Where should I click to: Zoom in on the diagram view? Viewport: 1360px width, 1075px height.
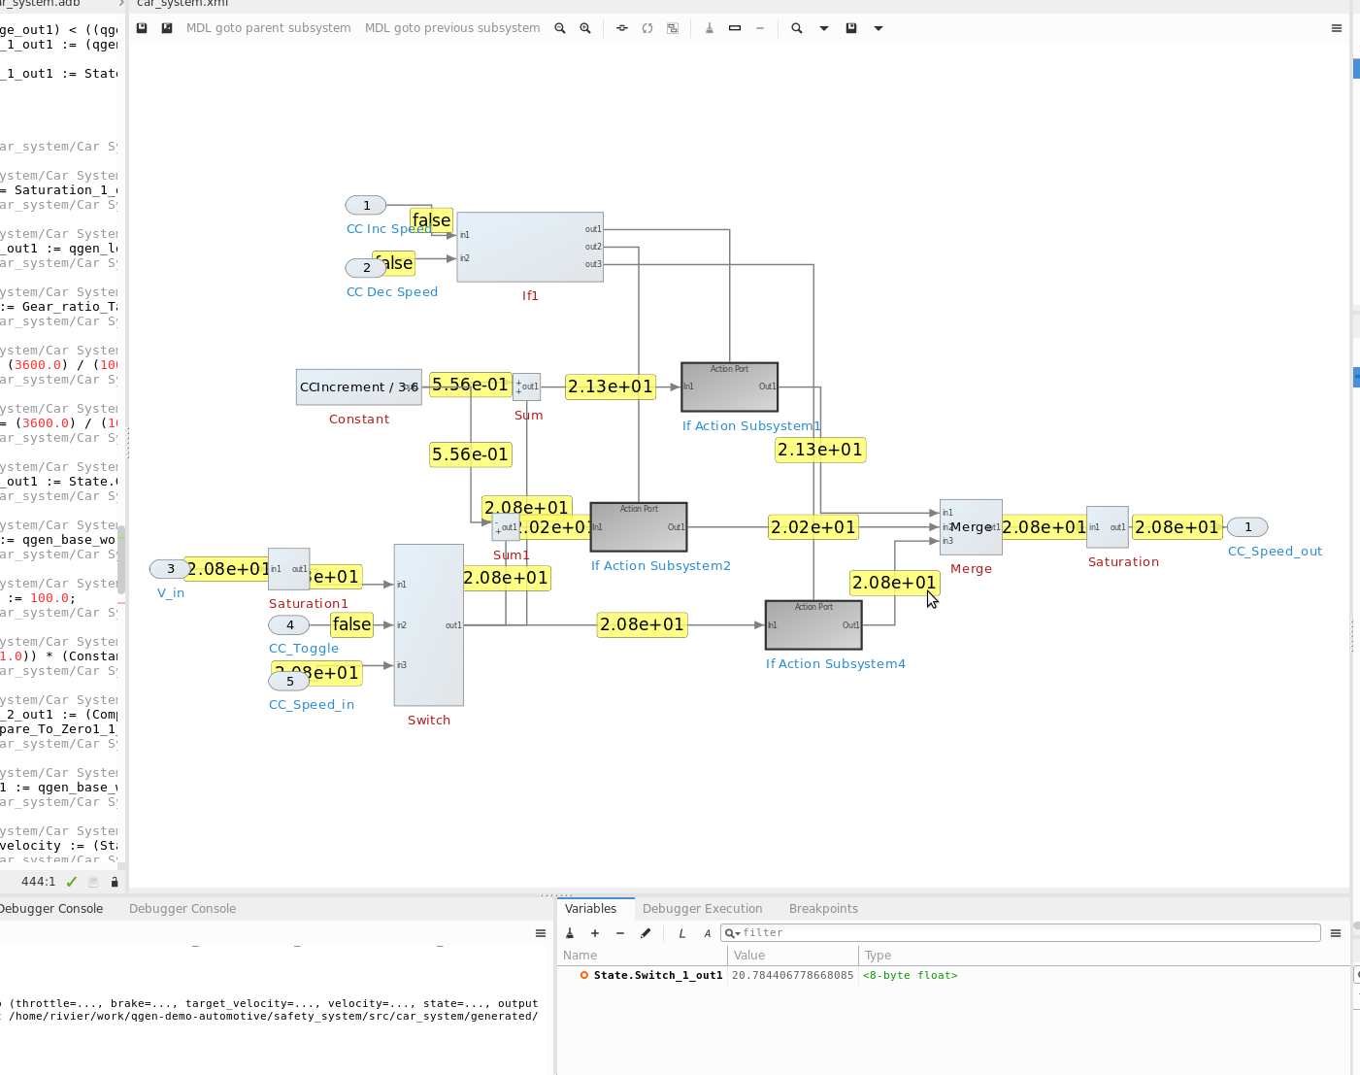click(585, 28)
